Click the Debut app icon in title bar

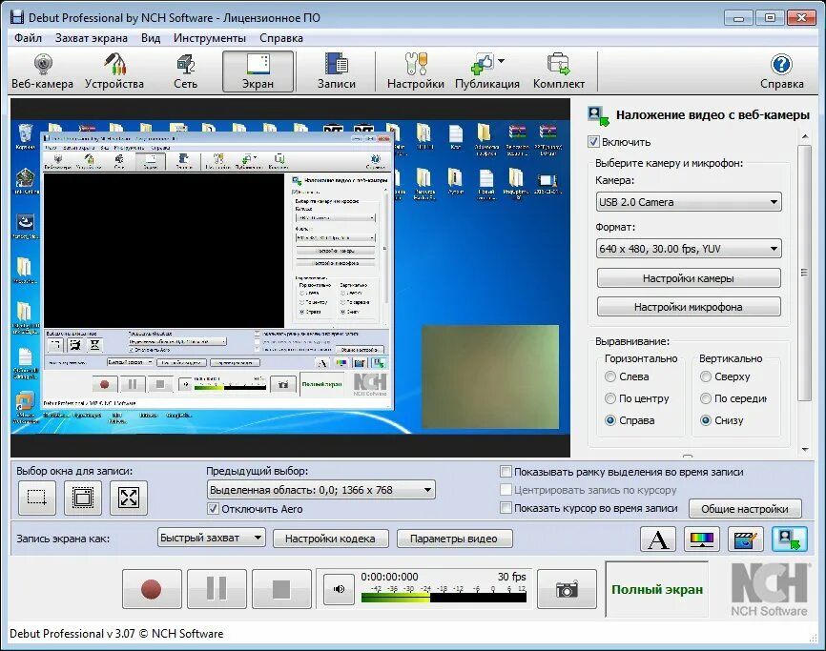(x=17, y=17)
